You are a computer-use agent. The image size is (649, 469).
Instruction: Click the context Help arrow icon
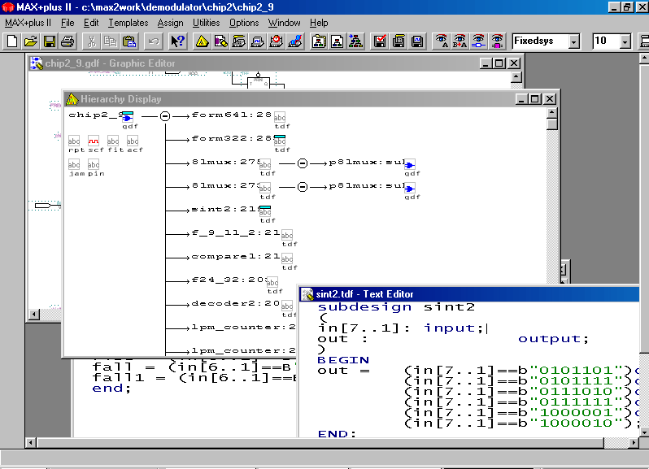click(x=178, y=41)
